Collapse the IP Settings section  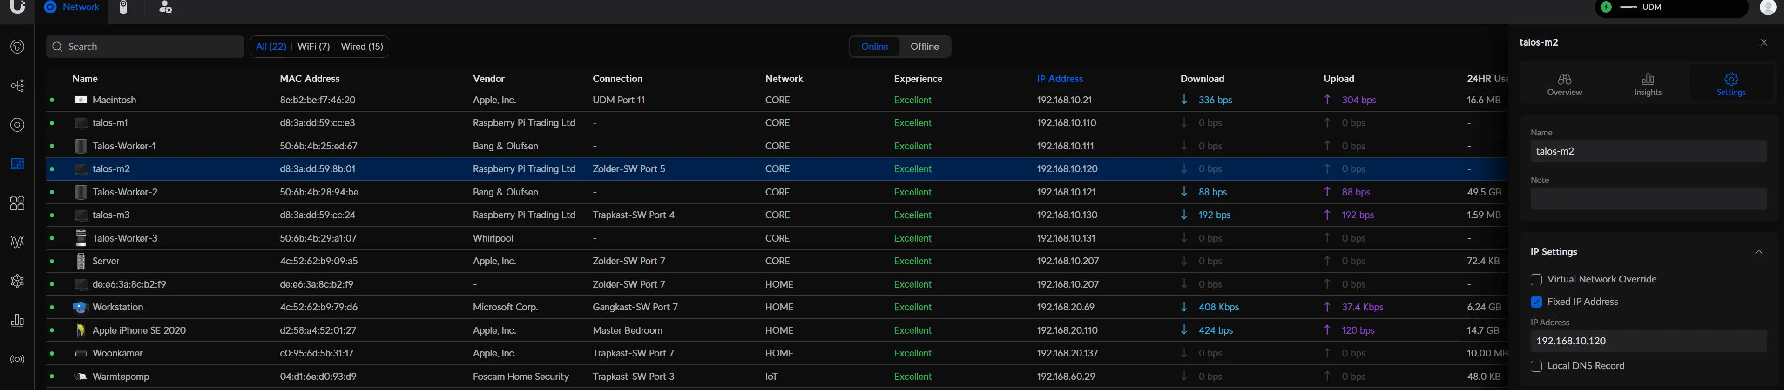[x=1758, y=252]
